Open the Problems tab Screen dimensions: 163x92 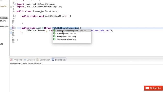pos(18,60)
